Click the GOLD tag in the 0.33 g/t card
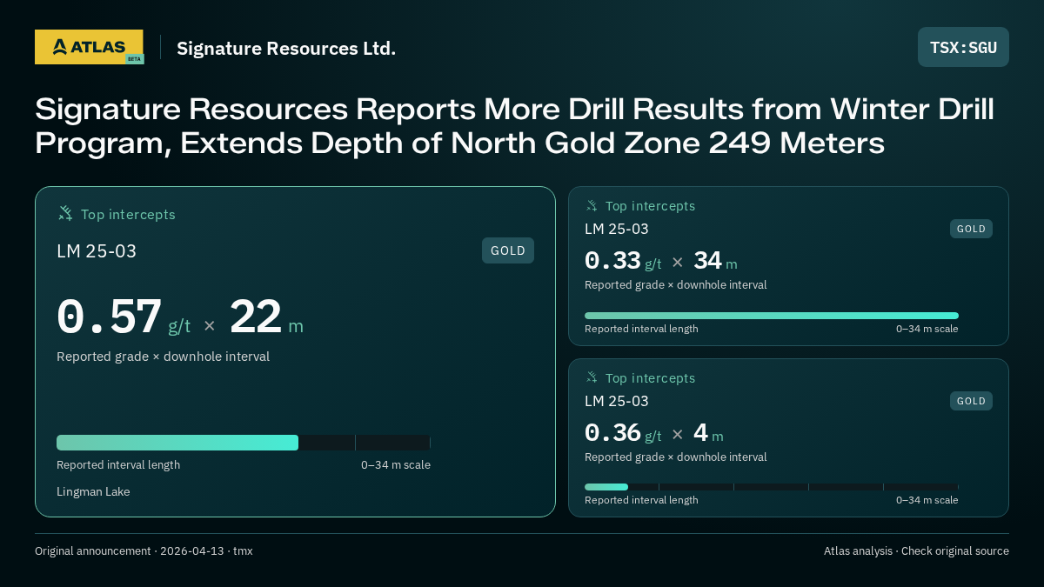 [971, 229]
